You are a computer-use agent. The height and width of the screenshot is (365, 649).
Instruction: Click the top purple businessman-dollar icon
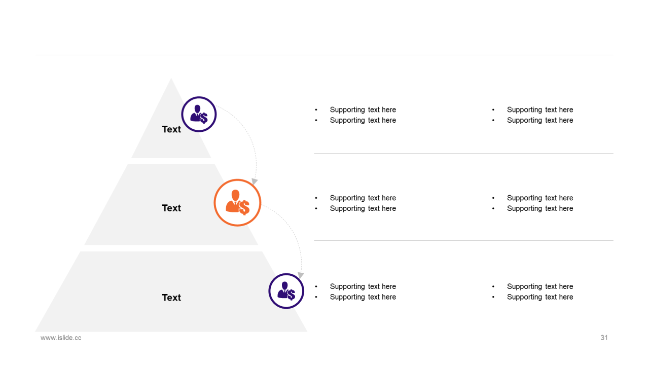[x=199, y=115]
